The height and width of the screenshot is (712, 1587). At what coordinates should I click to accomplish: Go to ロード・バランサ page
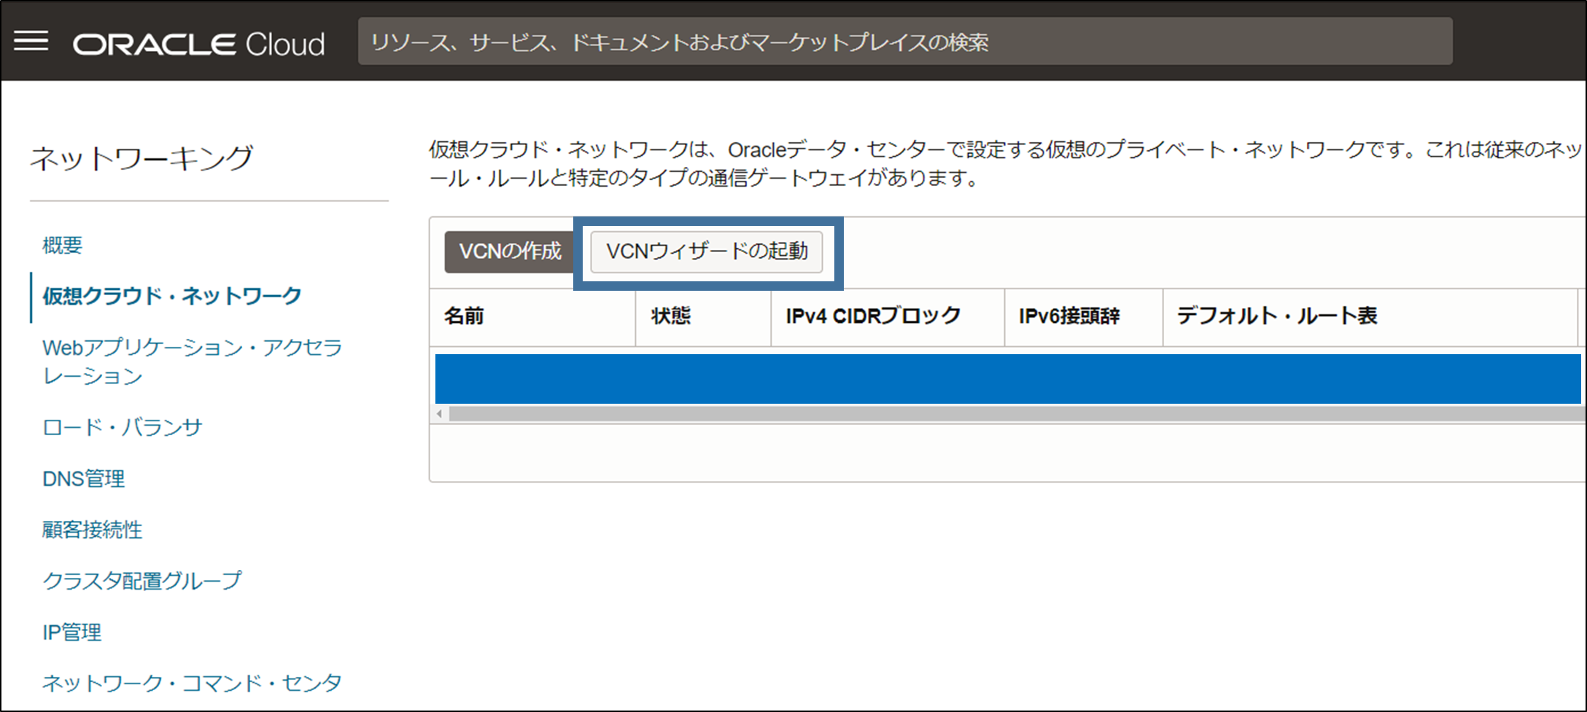[x=122, y=427]
